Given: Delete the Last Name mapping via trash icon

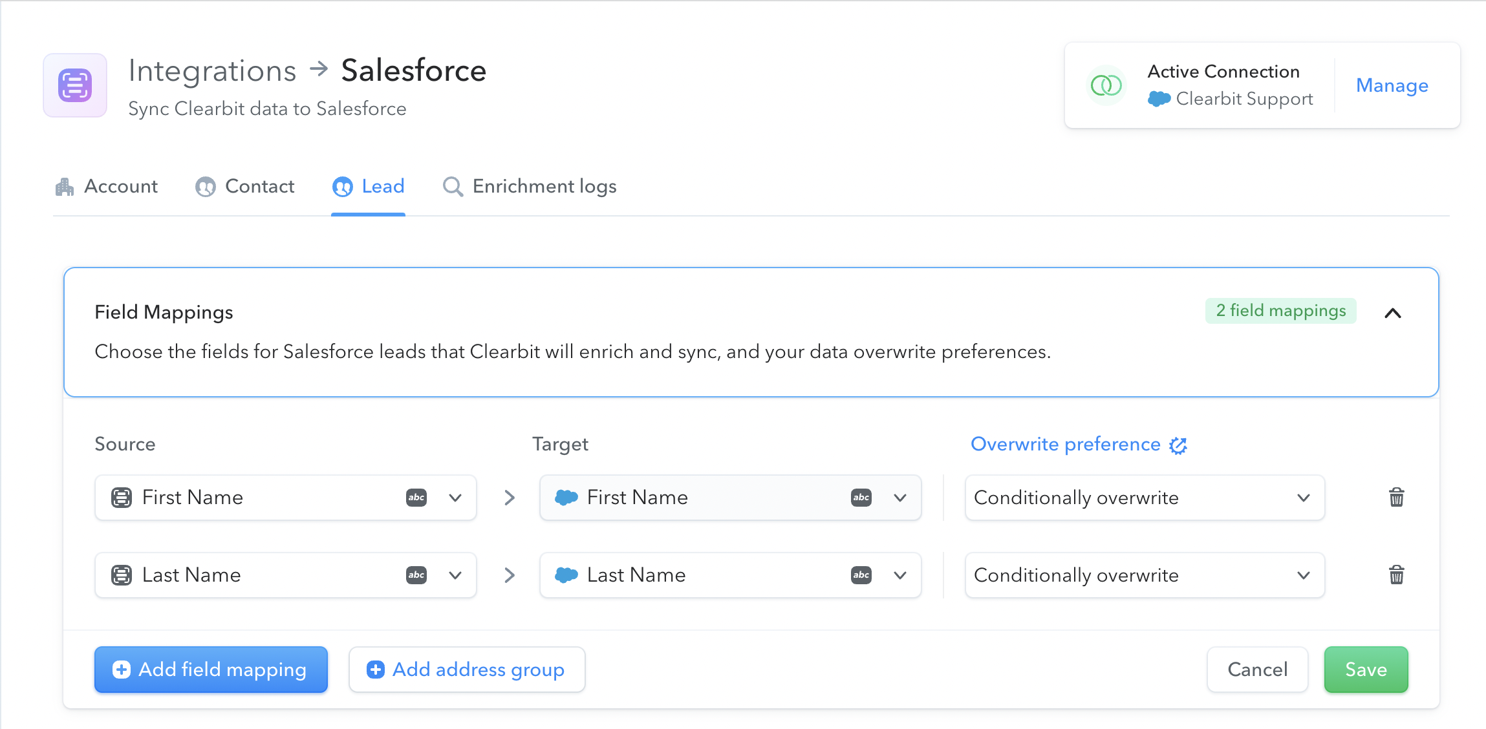Looking at the screenshot, I should [x=1396, y=575].
